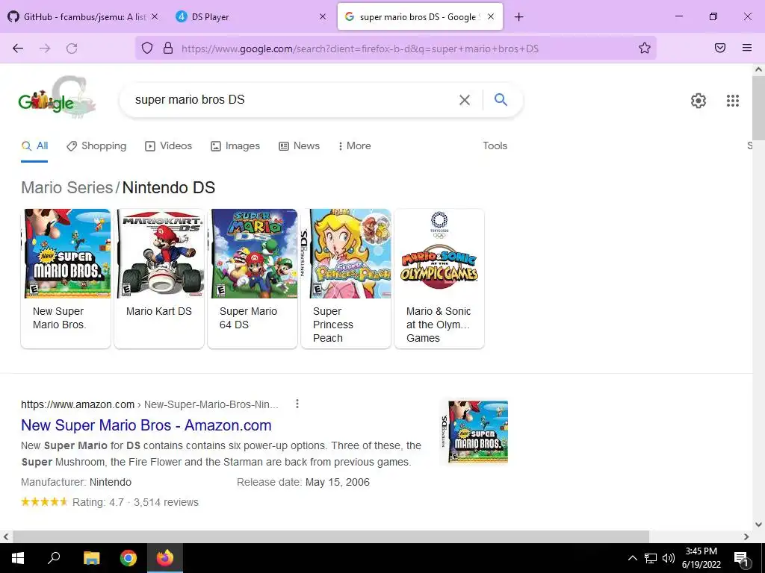765x573 pixels.
Task: Bookmark this page with the star icon
Action: point(645,48)
